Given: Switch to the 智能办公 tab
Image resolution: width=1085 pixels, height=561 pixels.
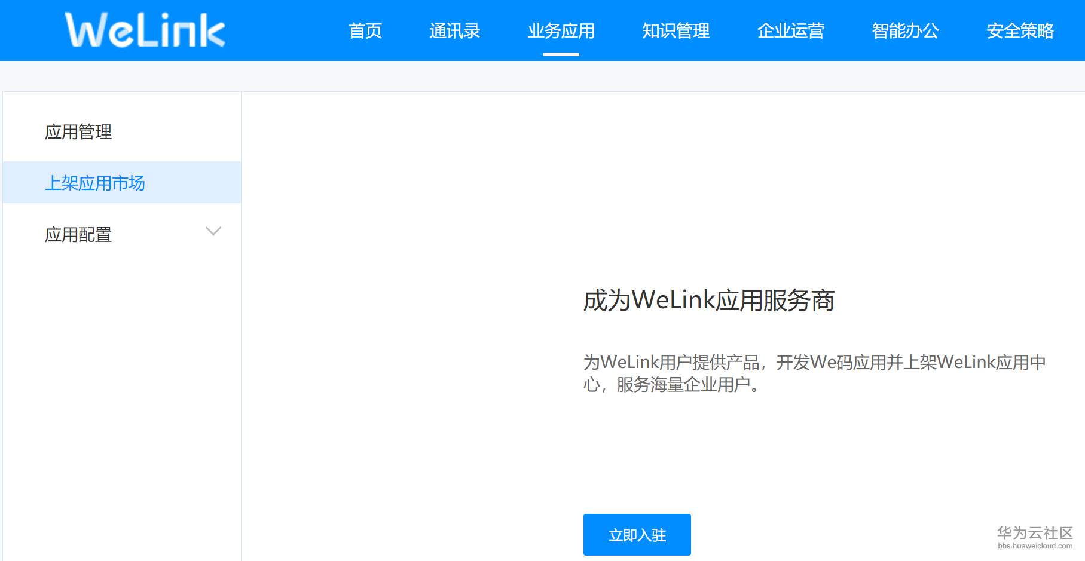Looking at the screenshot, I should 906,30.
